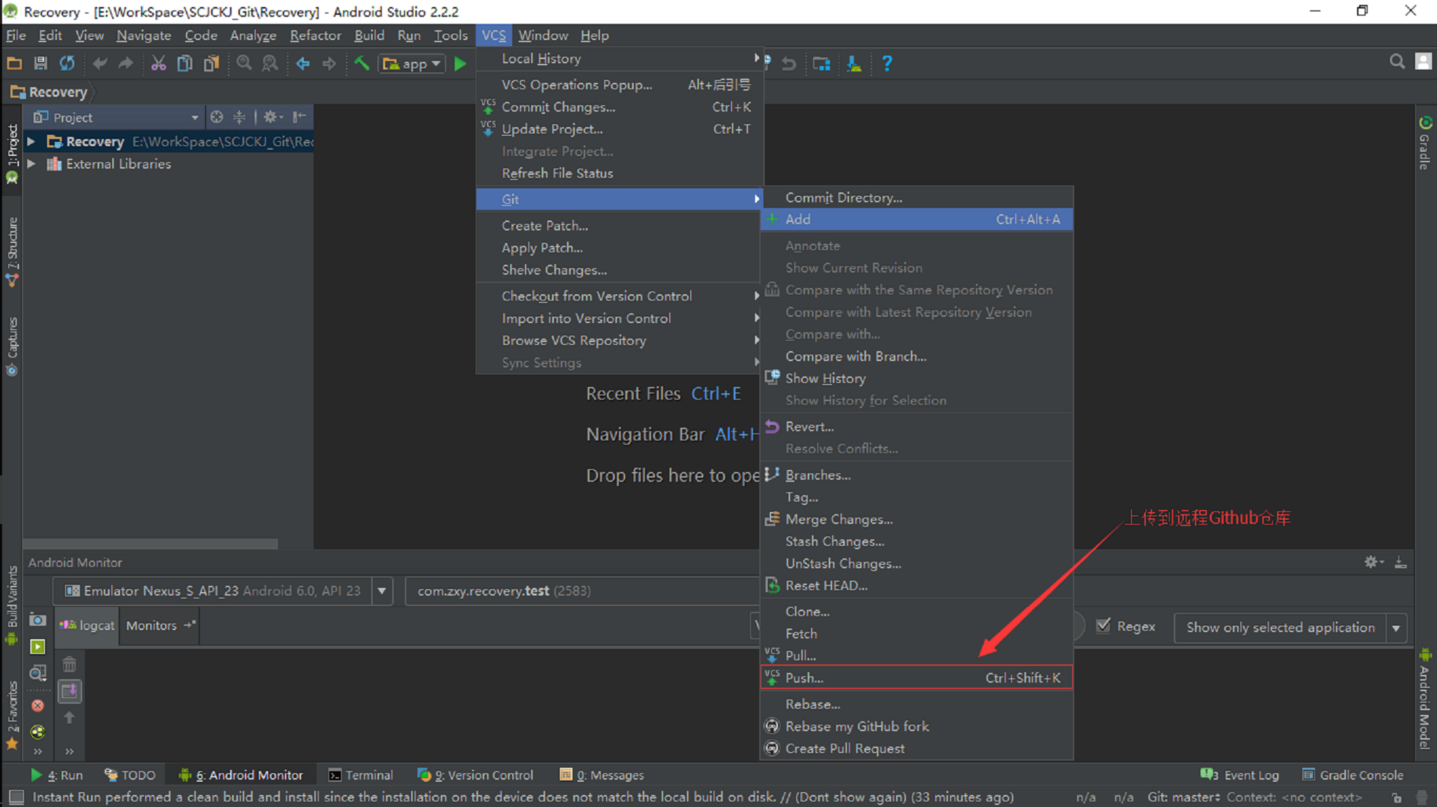Click the Redo arrow in toolbar
Screen dimensions: 1437x807
point(126,64)
